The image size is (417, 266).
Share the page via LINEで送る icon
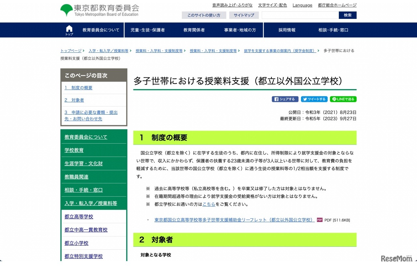pyautogui.click(x=343, y=99)
